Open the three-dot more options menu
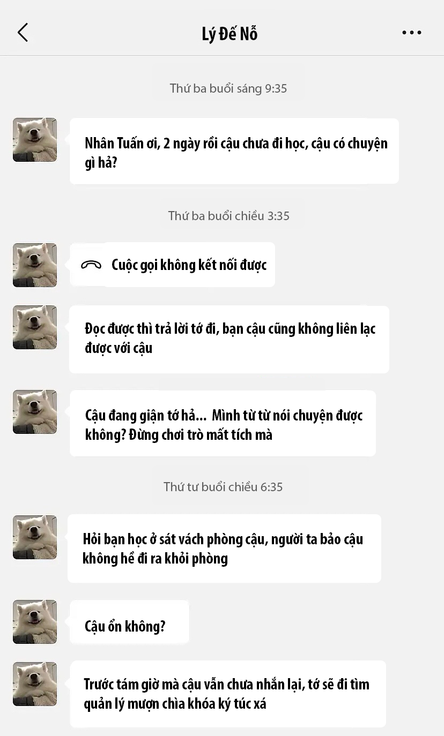The height and width of the screenshot is (736, 444). click(412, 33)
